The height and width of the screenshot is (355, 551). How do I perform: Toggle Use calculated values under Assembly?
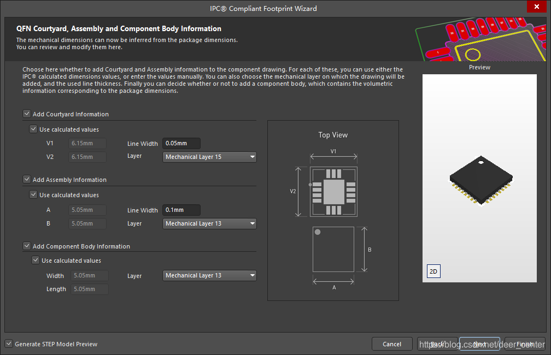(x=33, y=194)
